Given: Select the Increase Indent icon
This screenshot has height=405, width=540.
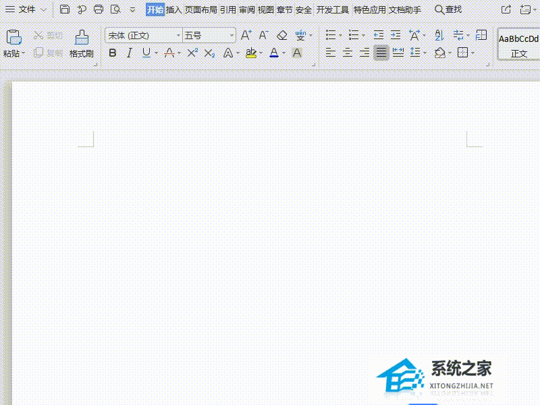Looking at the screenshot, I should pyautogui.click(x=396, y=34).
